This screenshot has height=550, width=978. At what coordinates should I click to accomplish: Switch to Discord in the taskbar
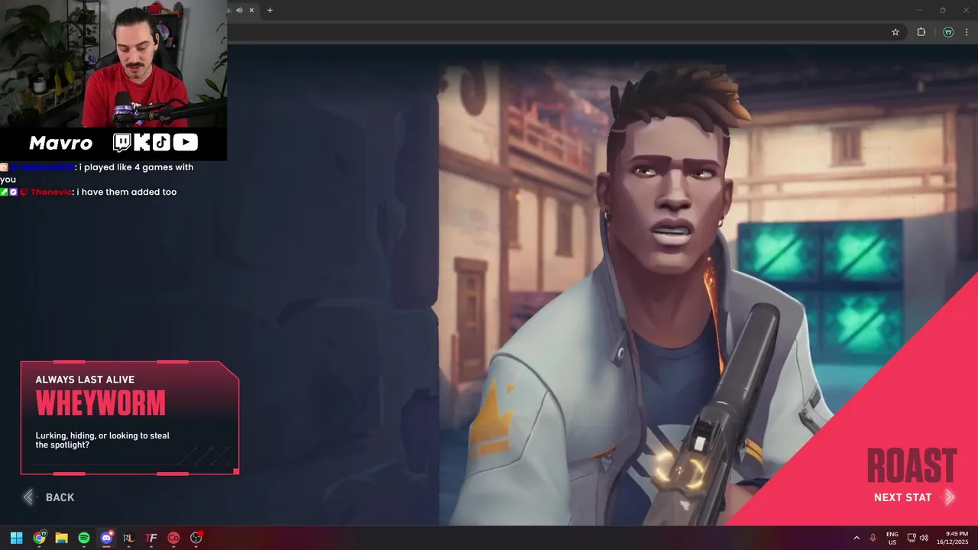coord(106,538)
